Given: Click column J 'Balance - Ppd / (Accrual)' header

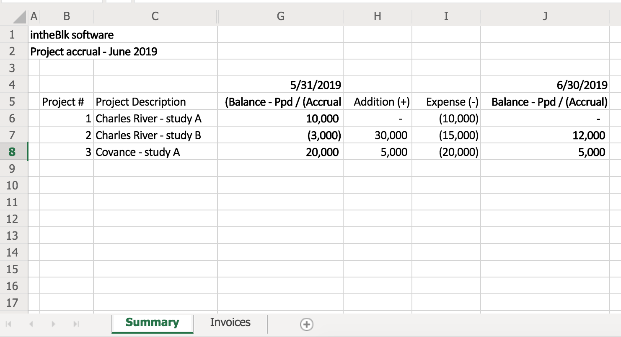Looking at the screenshot, I should [x=545, y=101].
